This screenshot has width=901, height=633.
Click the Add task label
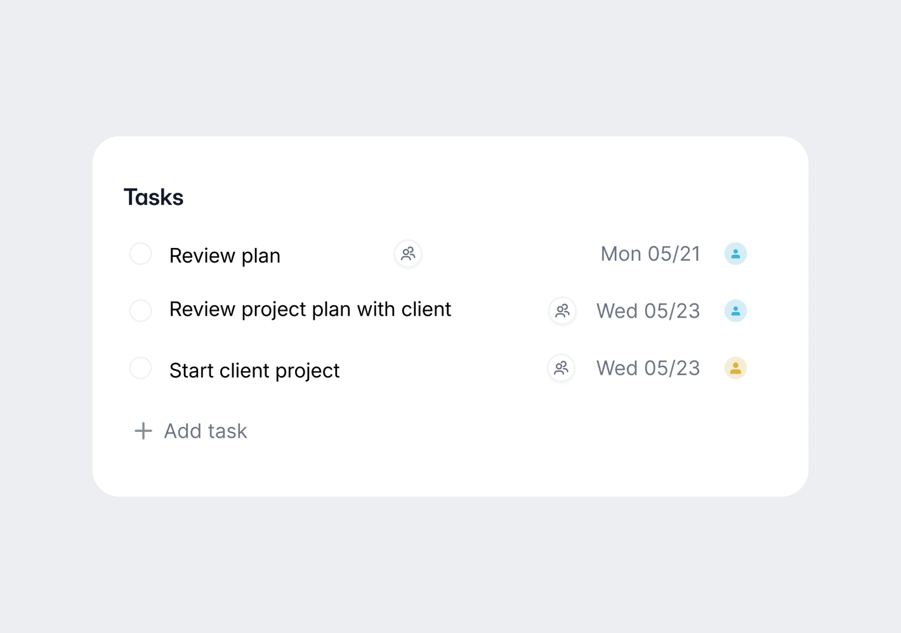click(205, 431)
